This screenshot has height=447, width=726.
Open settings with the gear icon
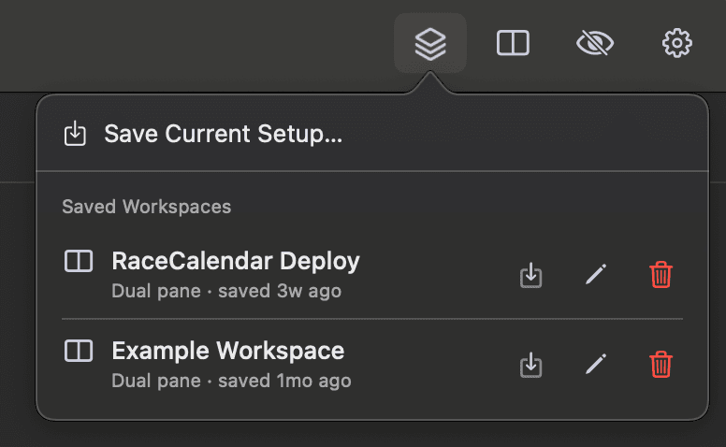[x=677, y=44]
